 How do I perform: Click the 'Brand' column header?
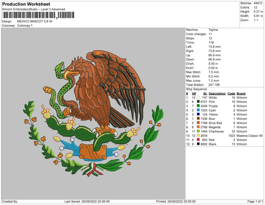pyautogui.click(x=241, y=94)
